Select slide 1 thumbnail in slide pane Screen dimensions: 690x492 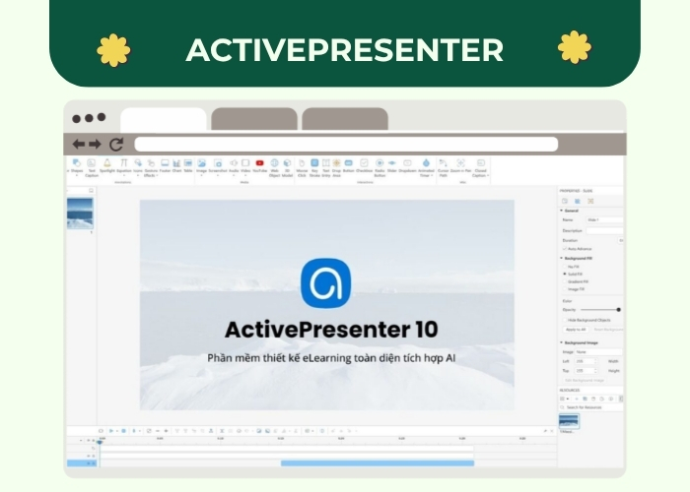(80, 214)
